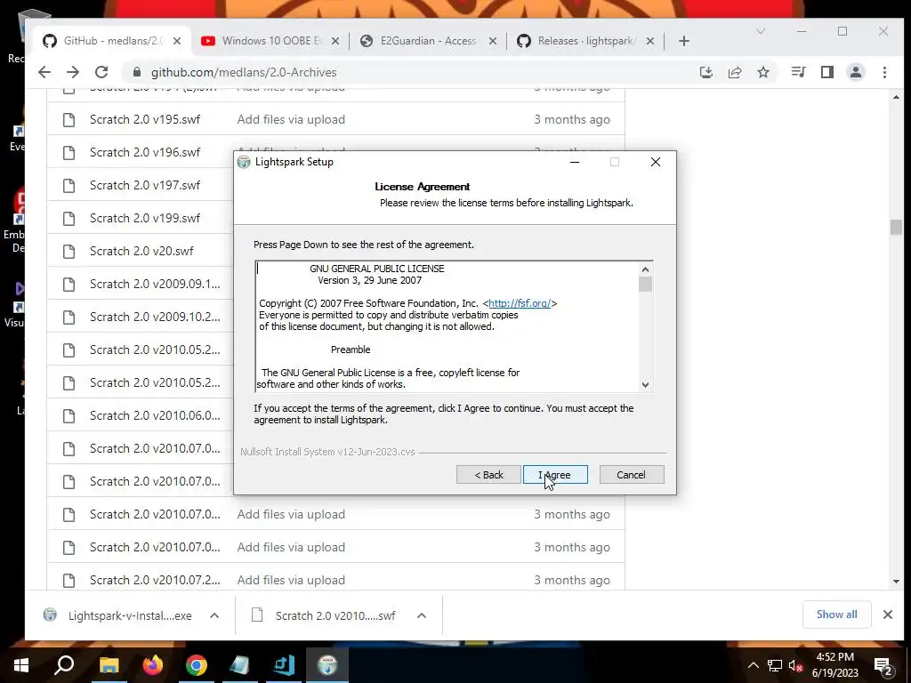Screen dimensions: 911x683
Task: Open the Chrome three-dot menu
Action: (x=884, y=72)
